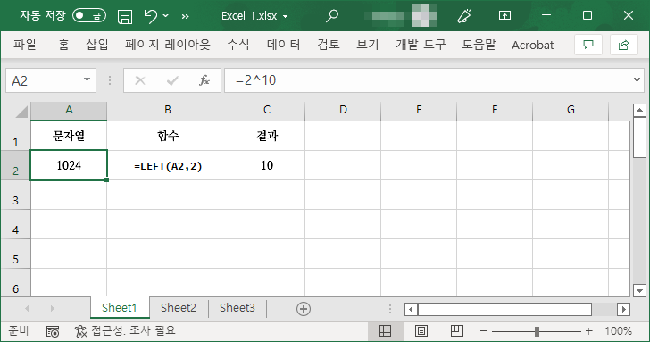Click horizontal scrollbar right arrow
Viewport: 650px width, 342px height.
pyautogui.click(x=623, y=309)
